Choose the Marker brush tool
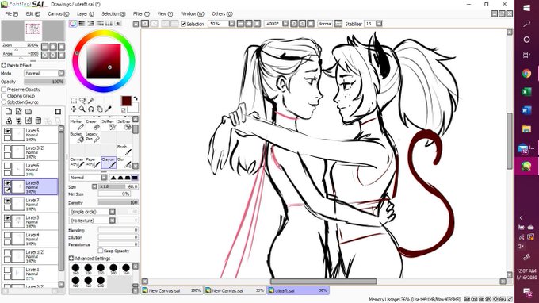The height and width of the screenshot is (303, 539). pos(77,125)
